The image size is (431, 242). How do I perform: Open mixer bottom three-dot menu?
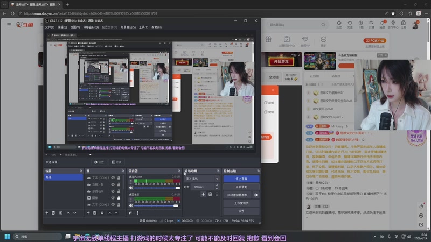[138, 213]
